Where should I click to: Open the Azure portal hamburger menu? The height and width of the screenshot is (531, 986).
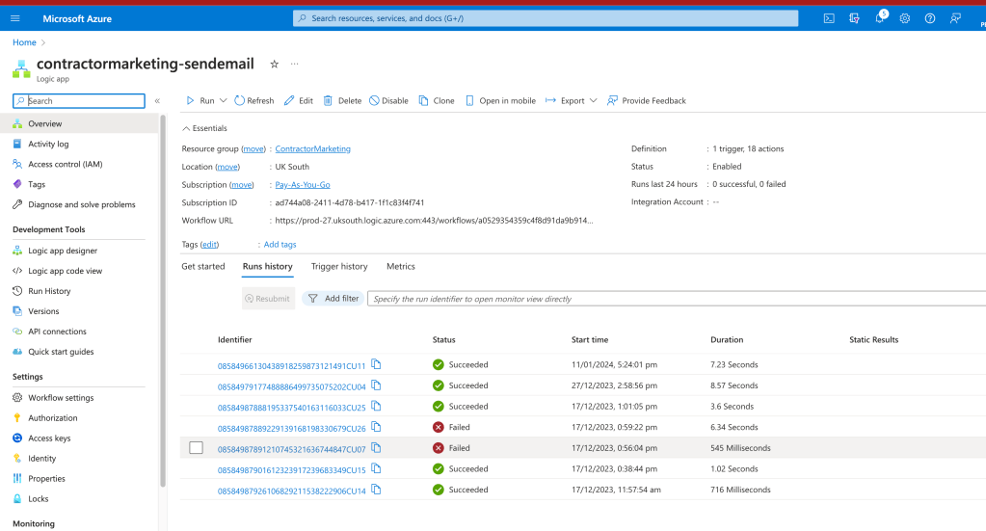click(x=15, y=18)
